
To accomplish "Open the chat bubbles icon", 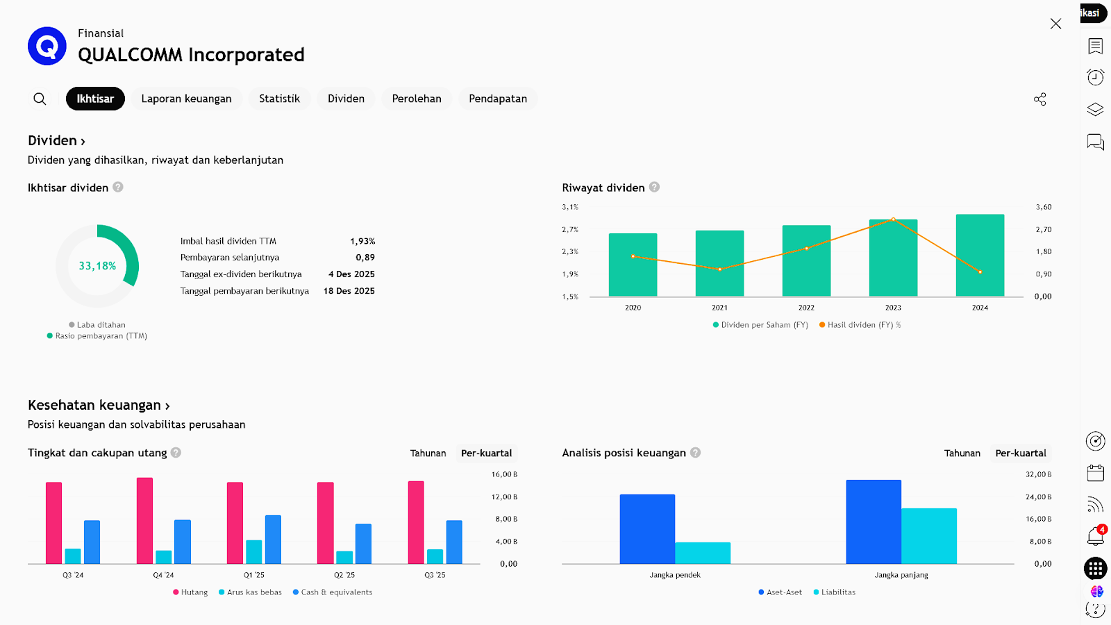I will click(1095, 142).
